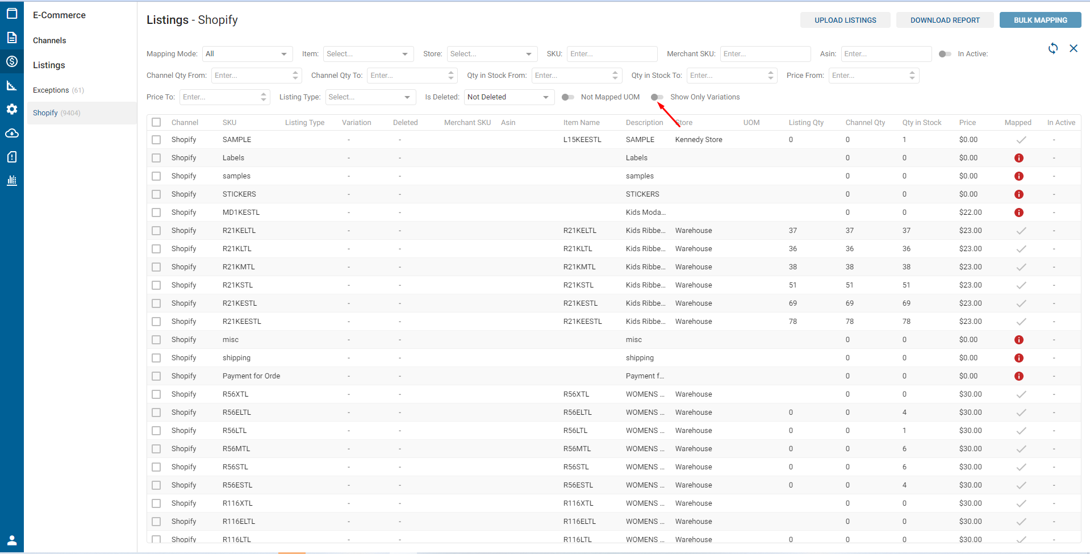This screenshot has width=1090, height=554.
Task: Open Exceptions (61) in the side menu
Action: pos(59,90)
